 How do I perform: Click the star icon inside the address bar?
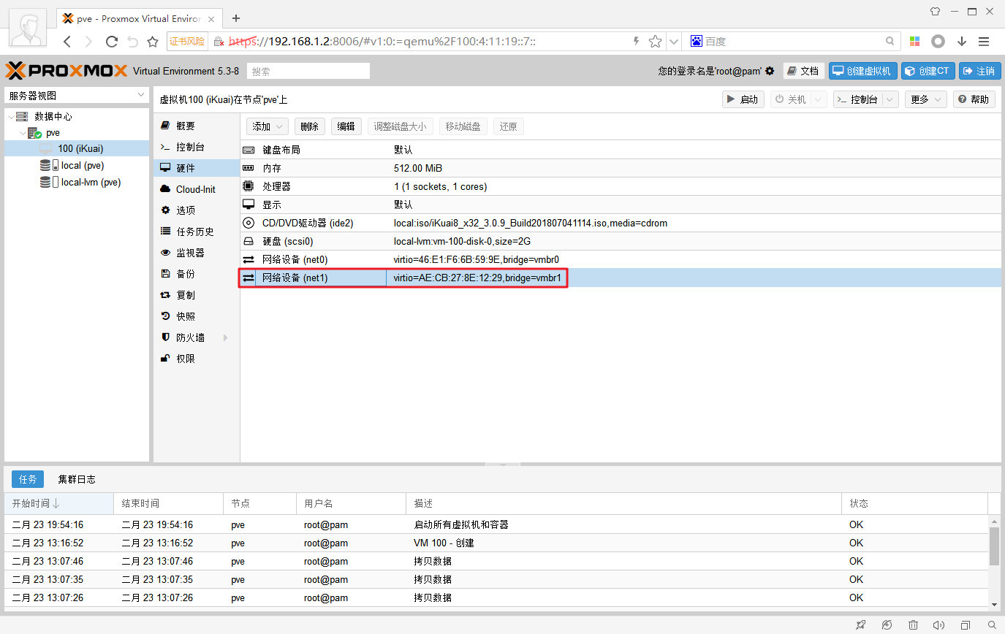[x=655, y=42]
